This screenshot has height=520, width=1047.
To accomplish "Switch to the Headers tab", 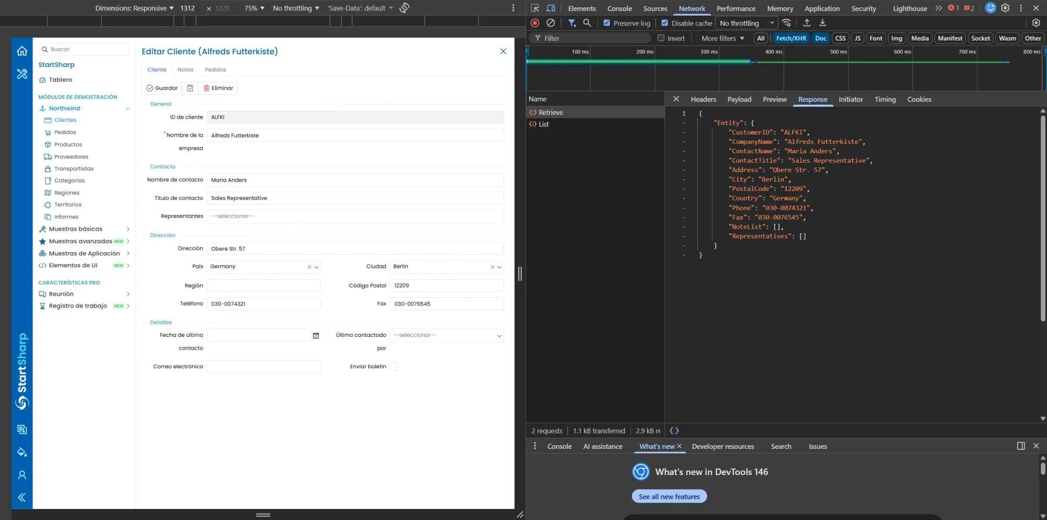I will (x=703, y=99).
